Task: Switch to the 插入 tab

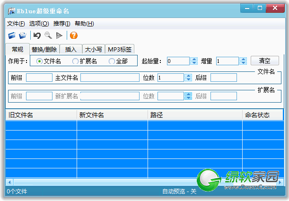Action: tap(71, 49)
